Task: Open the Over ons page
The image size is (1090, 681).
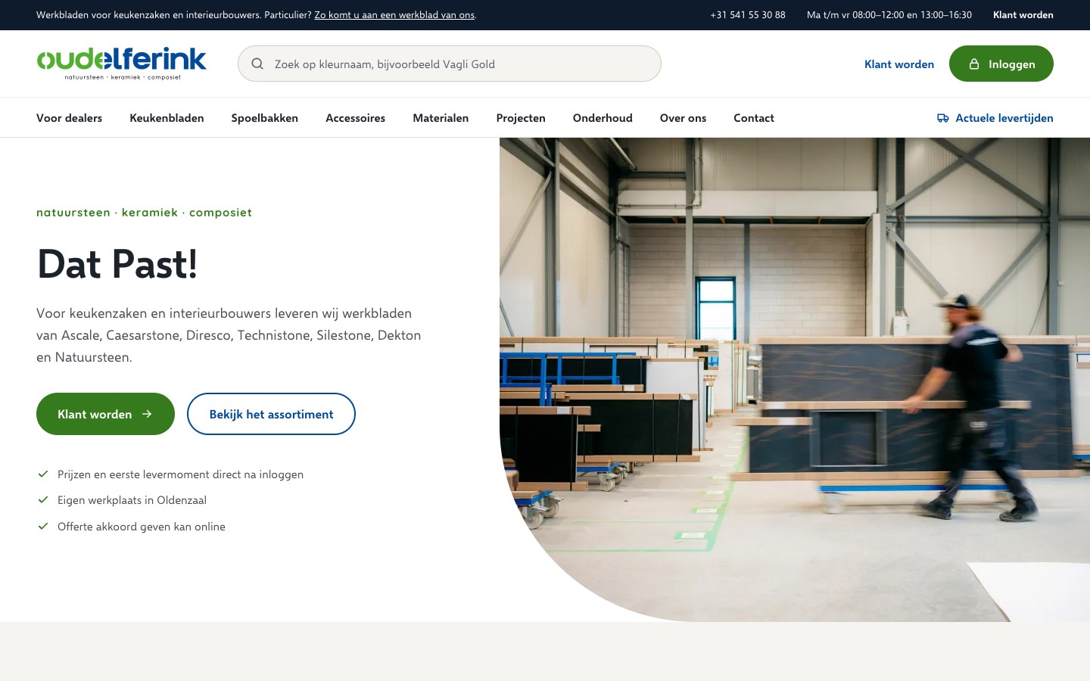Action: point(683,118)
